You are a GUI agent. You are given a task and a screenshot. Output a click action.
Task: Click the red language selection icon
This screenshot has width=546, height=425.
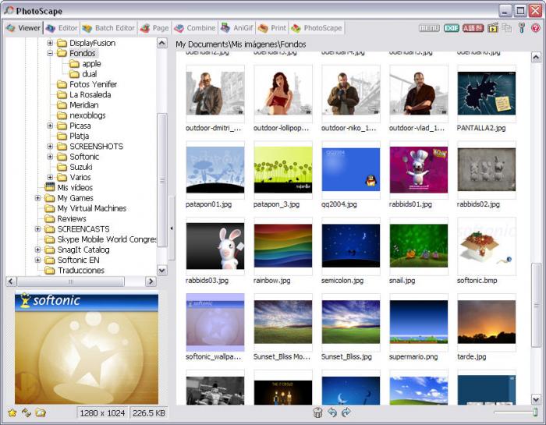pos(473,28)
